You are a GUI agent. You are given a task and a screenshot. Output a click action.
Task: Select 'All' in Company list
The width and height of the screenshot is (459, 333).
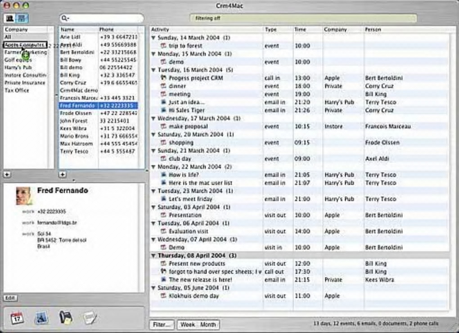tap(26, 37)
